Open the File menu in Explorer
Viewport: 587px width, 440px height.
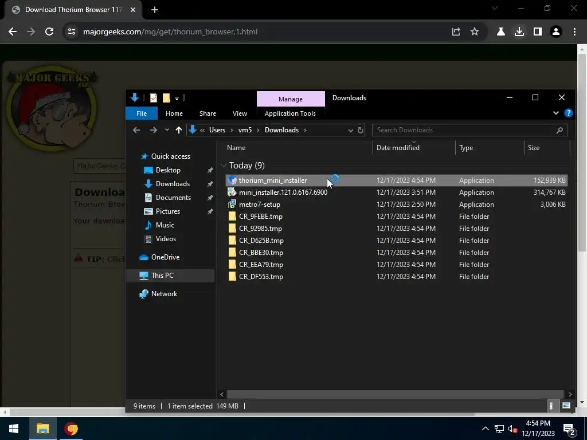[142, 113]
